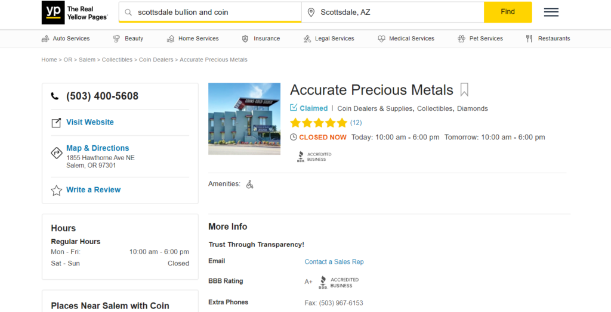Click the Visit Website external-link icon
This screenshot has height=312, width=611.
56,123
